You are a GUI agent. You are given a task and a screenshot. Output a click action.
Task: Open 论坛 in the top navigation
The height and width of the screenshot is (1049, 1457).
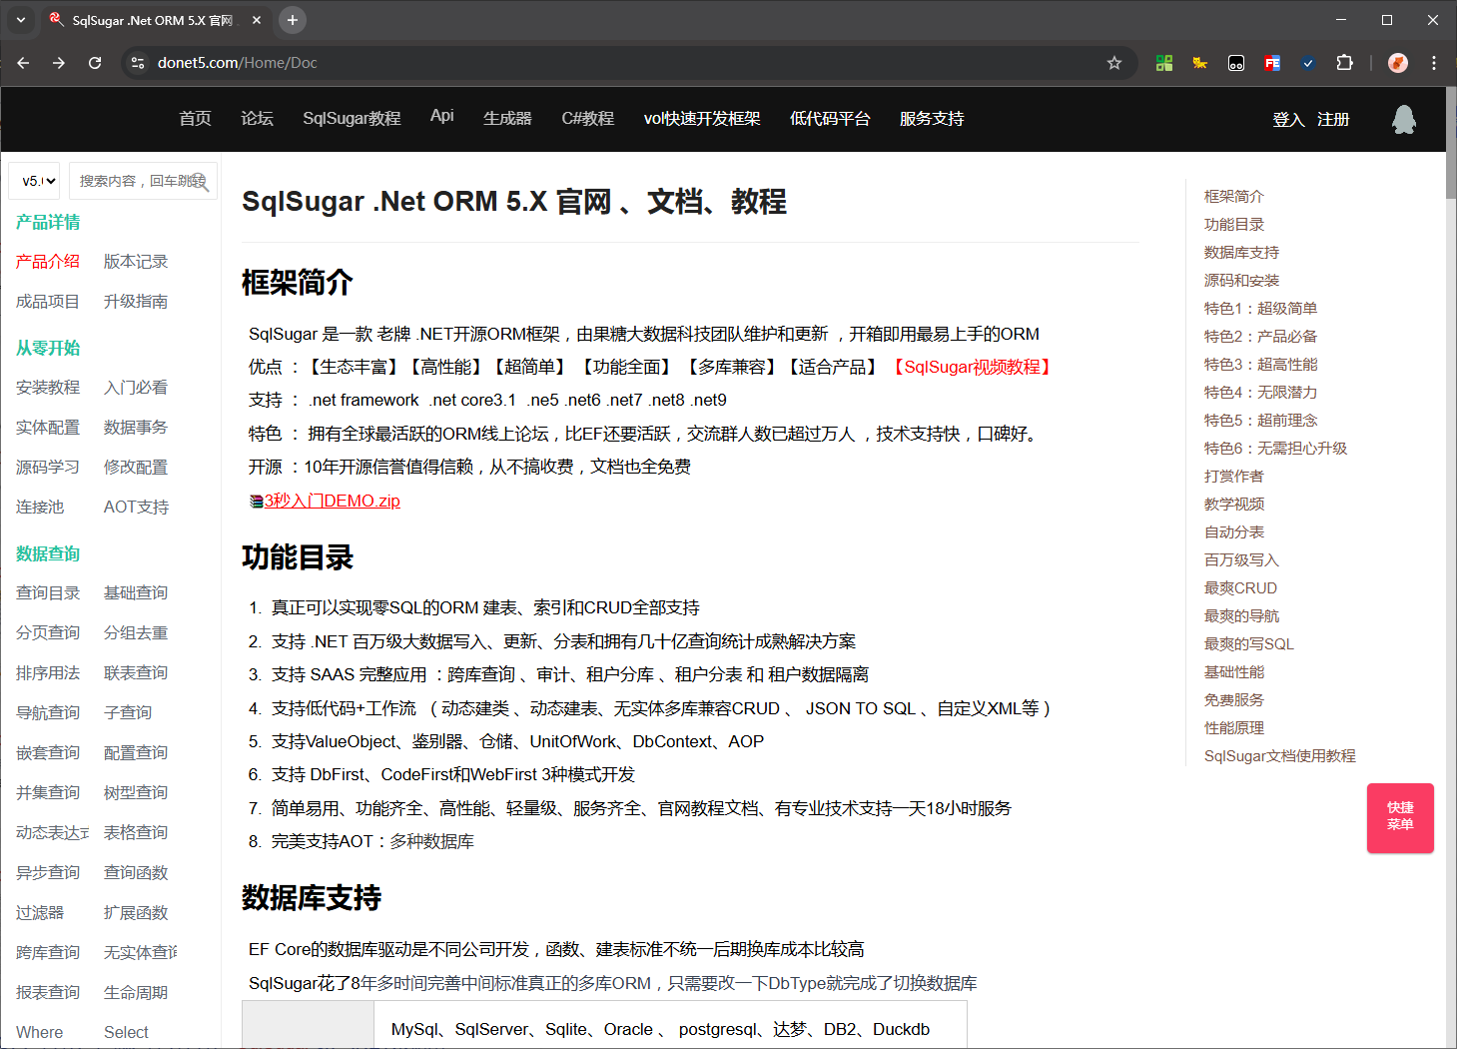pyautogui.click(x=257, y=119)
